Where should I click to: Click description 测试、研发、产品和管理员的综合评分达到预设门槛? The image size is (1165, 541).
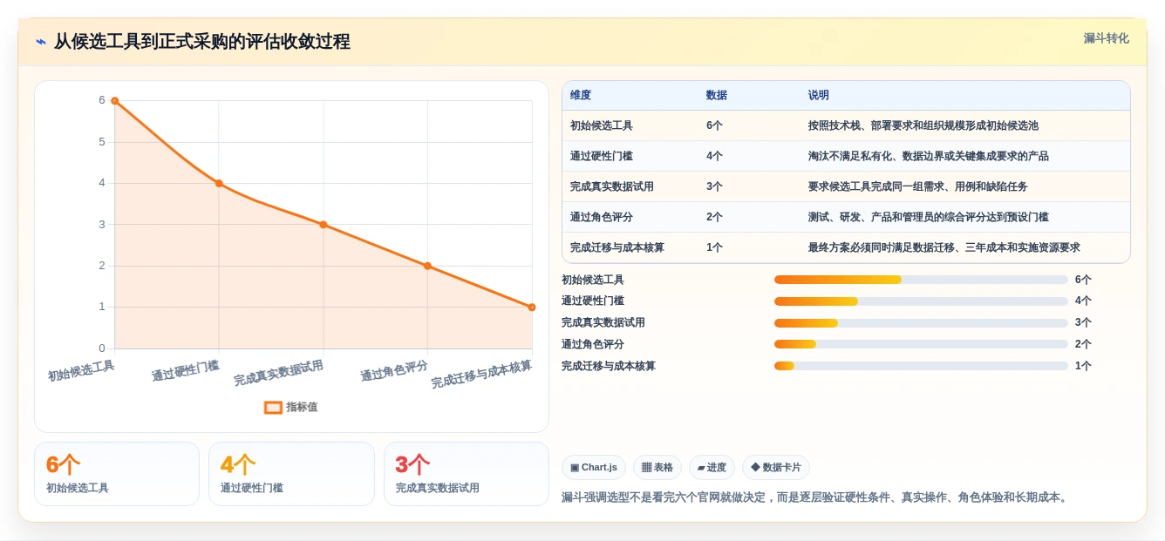[x=929, y=217]
